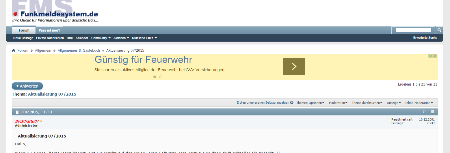The width and height of the screenshot is (450, 153).
Task: Click the post status document icon
Action: [17, 112]
